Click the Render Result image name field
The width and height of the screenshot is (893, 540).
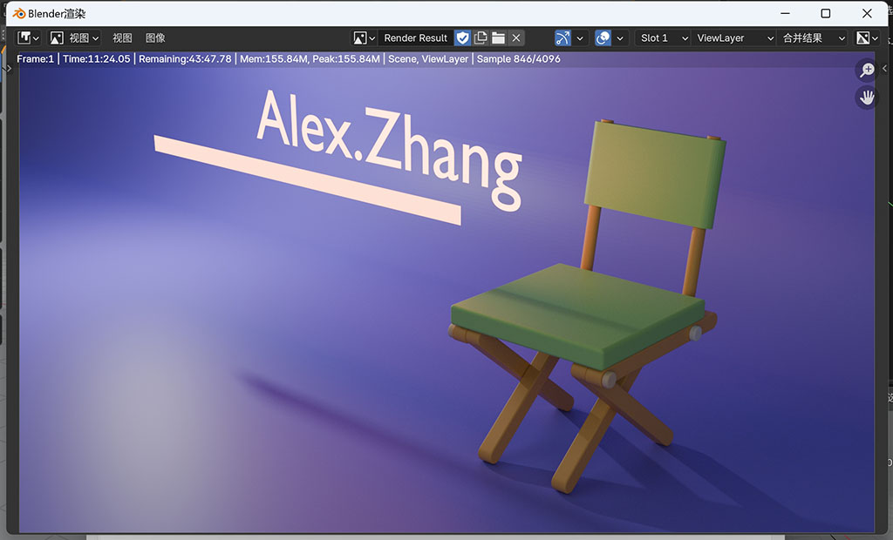point(415,38)
